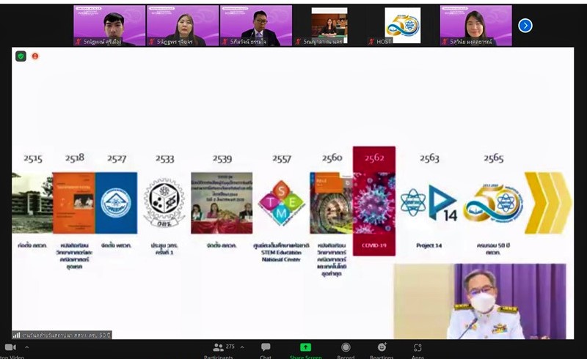Select the HOST thumbnail with 50 logo
This screenshot has width=587, height=359.
pos(402,26)
